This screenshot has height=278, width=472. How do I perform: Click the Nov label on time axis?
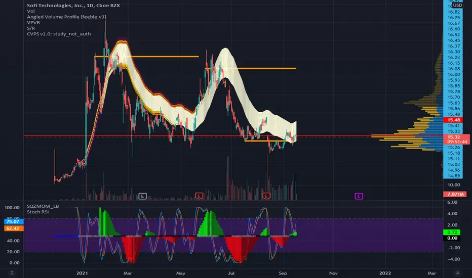(x=333, y=273)
